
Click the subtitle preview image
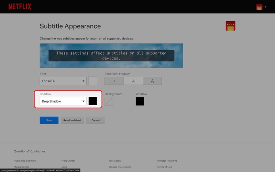(111, 56)
